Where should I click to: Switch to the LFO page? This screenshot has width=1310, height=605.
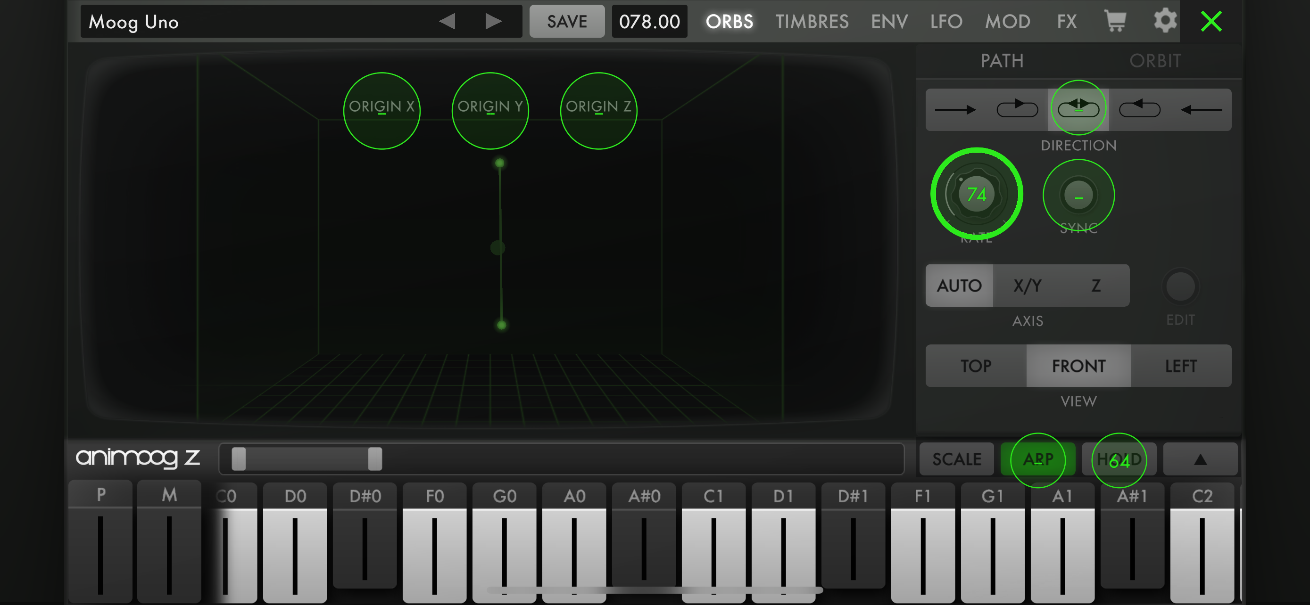946,21
